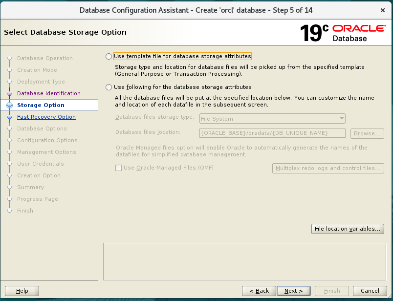This screenshot has height=301, width=393.
Task: Click the Storage Option step bullet icon
Action: (x=9, y=105)
